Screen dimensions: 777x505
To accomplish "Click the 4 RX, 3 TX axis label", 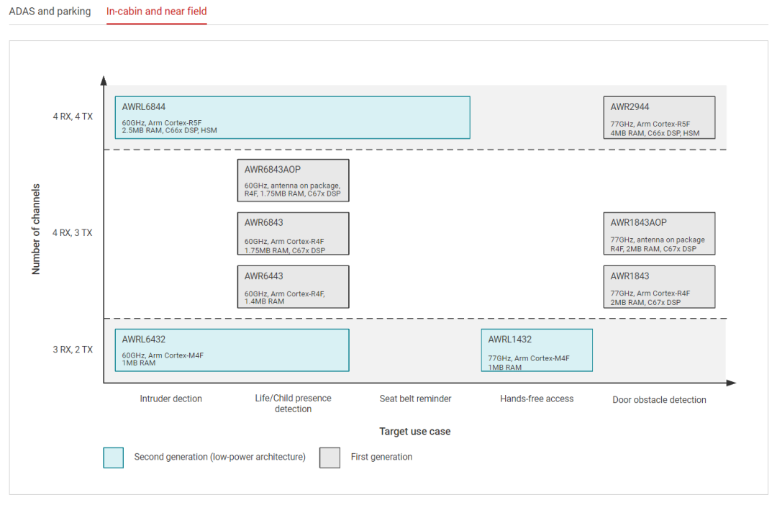I will (73, 233).
